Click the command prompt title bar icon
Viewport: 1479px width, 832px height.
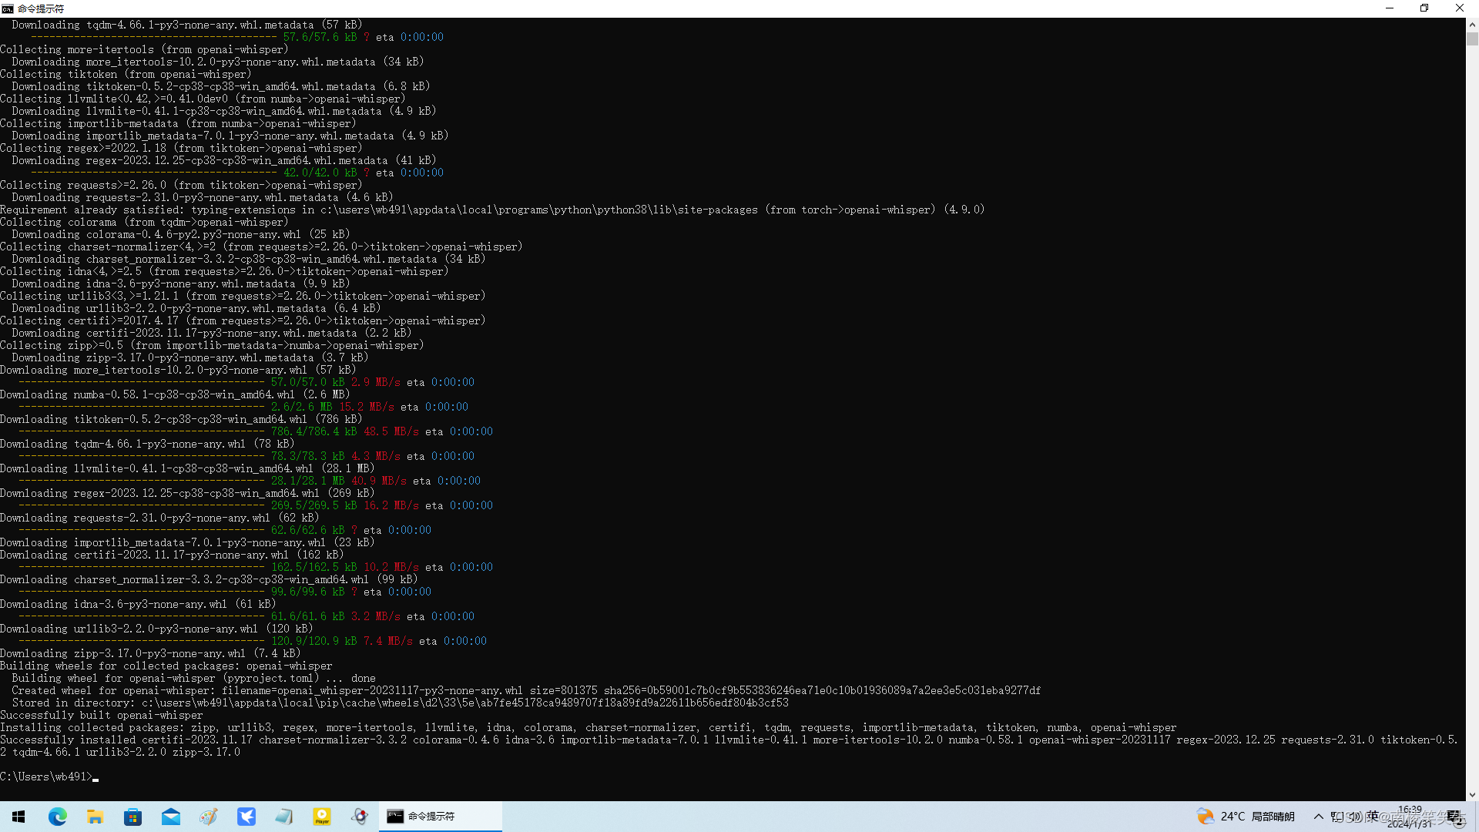(8, 8)
